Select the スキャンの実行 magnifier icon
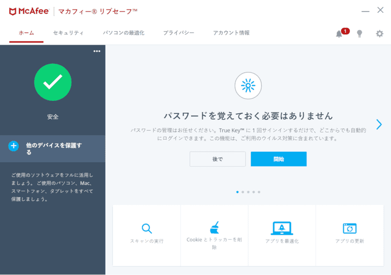This screenshot has width=391, height=275. tap(146, 229)
